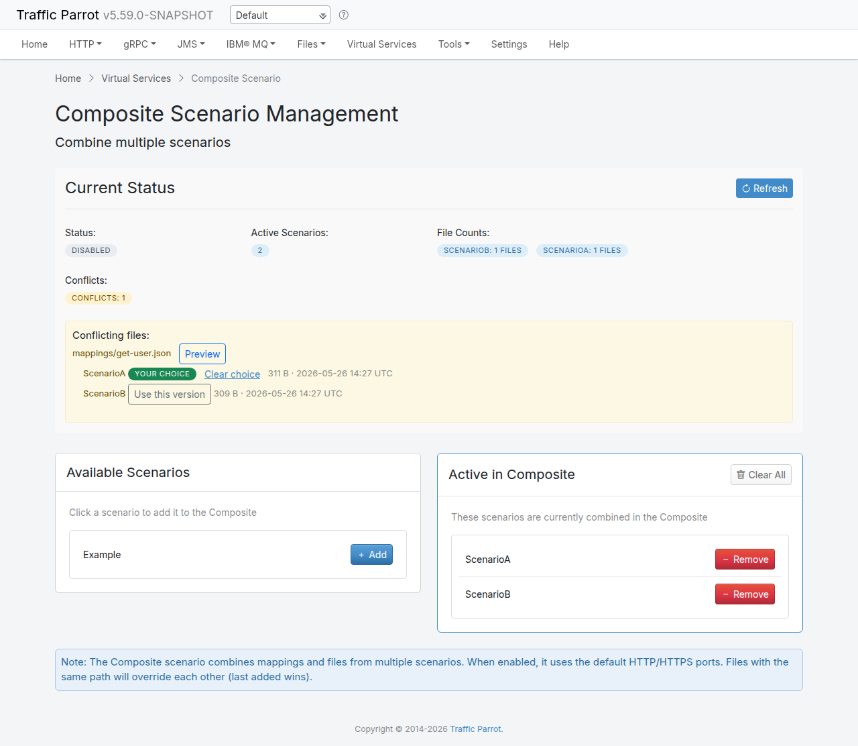Screen dimensions: 858x746
Task: Remove ScenarioB from the composite
Action: pos(745,594)
